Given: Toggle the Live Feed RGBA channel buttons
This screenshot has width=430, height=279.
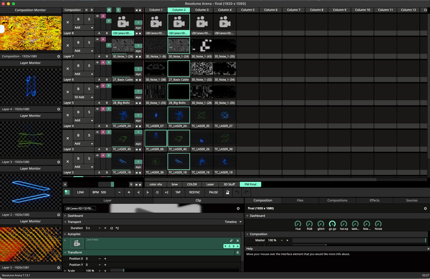Looking at the screenshot, I should (231, 246).
